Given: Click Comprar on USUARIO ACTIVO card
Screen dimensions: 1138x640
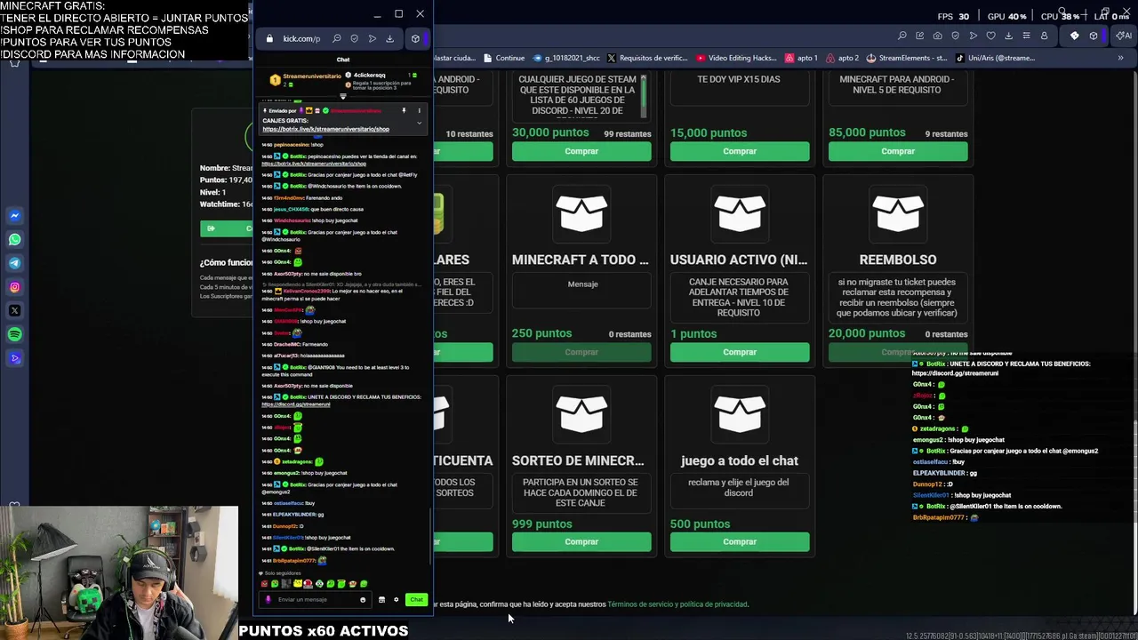Looking at the screenshot, I should 740,352.
